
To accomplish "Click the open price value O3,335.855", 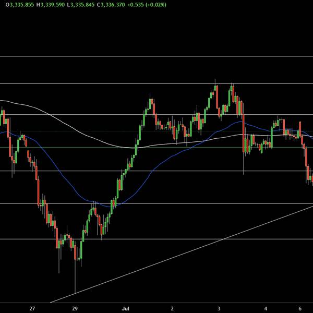I will click(20, 5).
